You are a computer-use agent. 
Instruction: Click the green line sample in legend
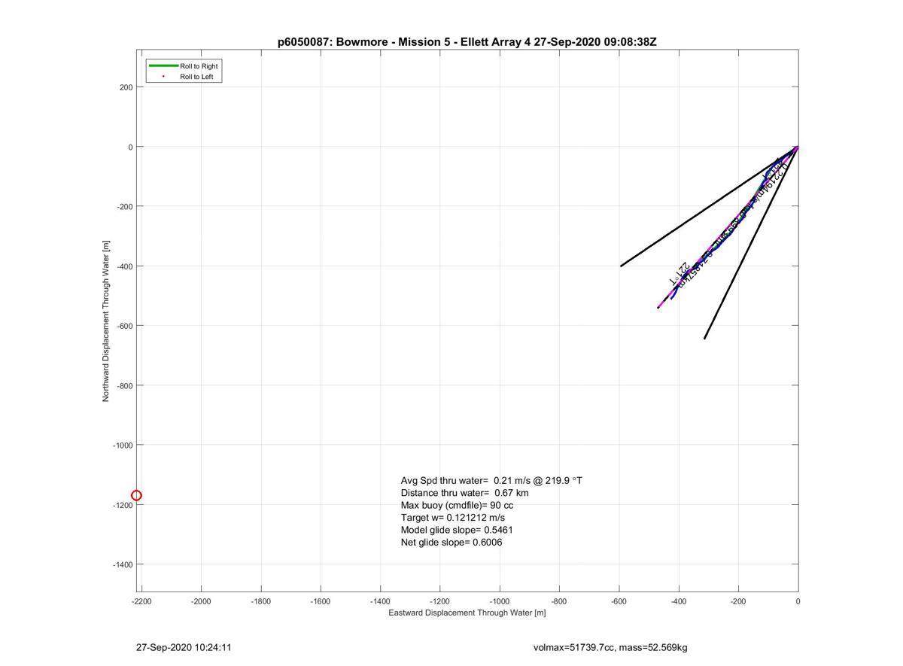point(164,66)
